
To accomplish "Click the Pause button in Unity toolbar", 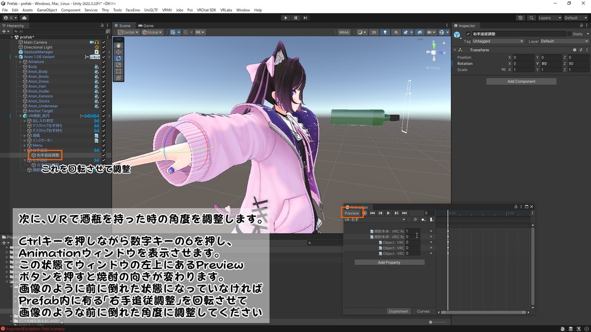I will [x=295, y=18].
